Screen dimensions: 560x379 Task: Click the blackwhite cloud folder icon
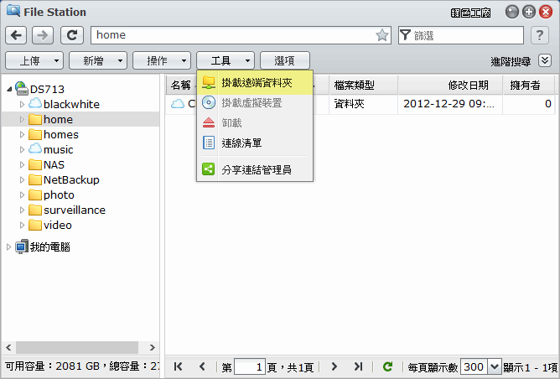click(35, 104)
